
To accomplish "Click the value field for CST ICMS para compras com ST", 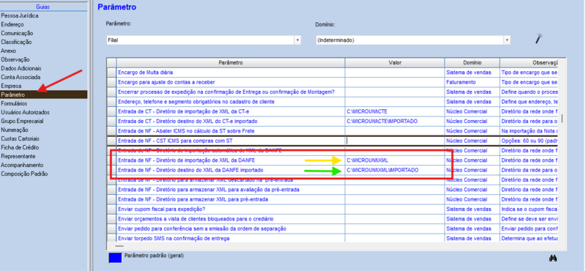I will [395, 141].
